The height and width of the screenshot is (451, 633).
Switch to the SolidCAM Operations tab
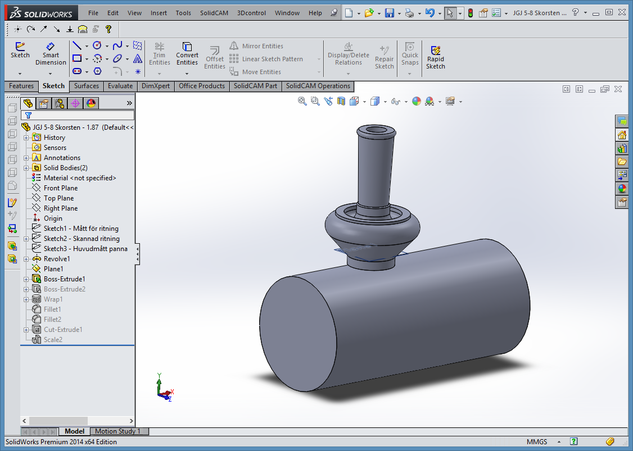click(318, 86)
